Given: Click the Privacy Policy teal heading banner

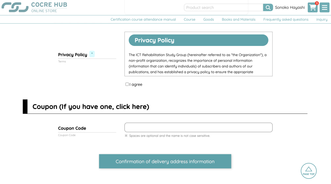Looking at the screenshot, I should [198, 40].
